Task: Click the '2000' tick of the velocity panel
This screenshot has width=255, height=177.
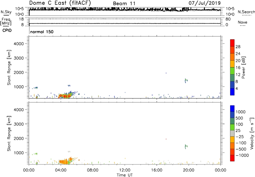Action: [18, 138]
